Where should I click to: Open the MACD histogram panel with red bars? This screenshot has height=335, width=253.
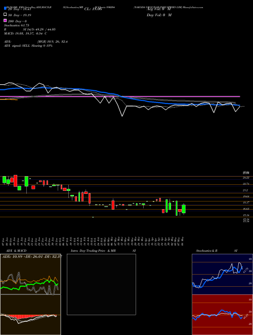click(x=30, y=315)
